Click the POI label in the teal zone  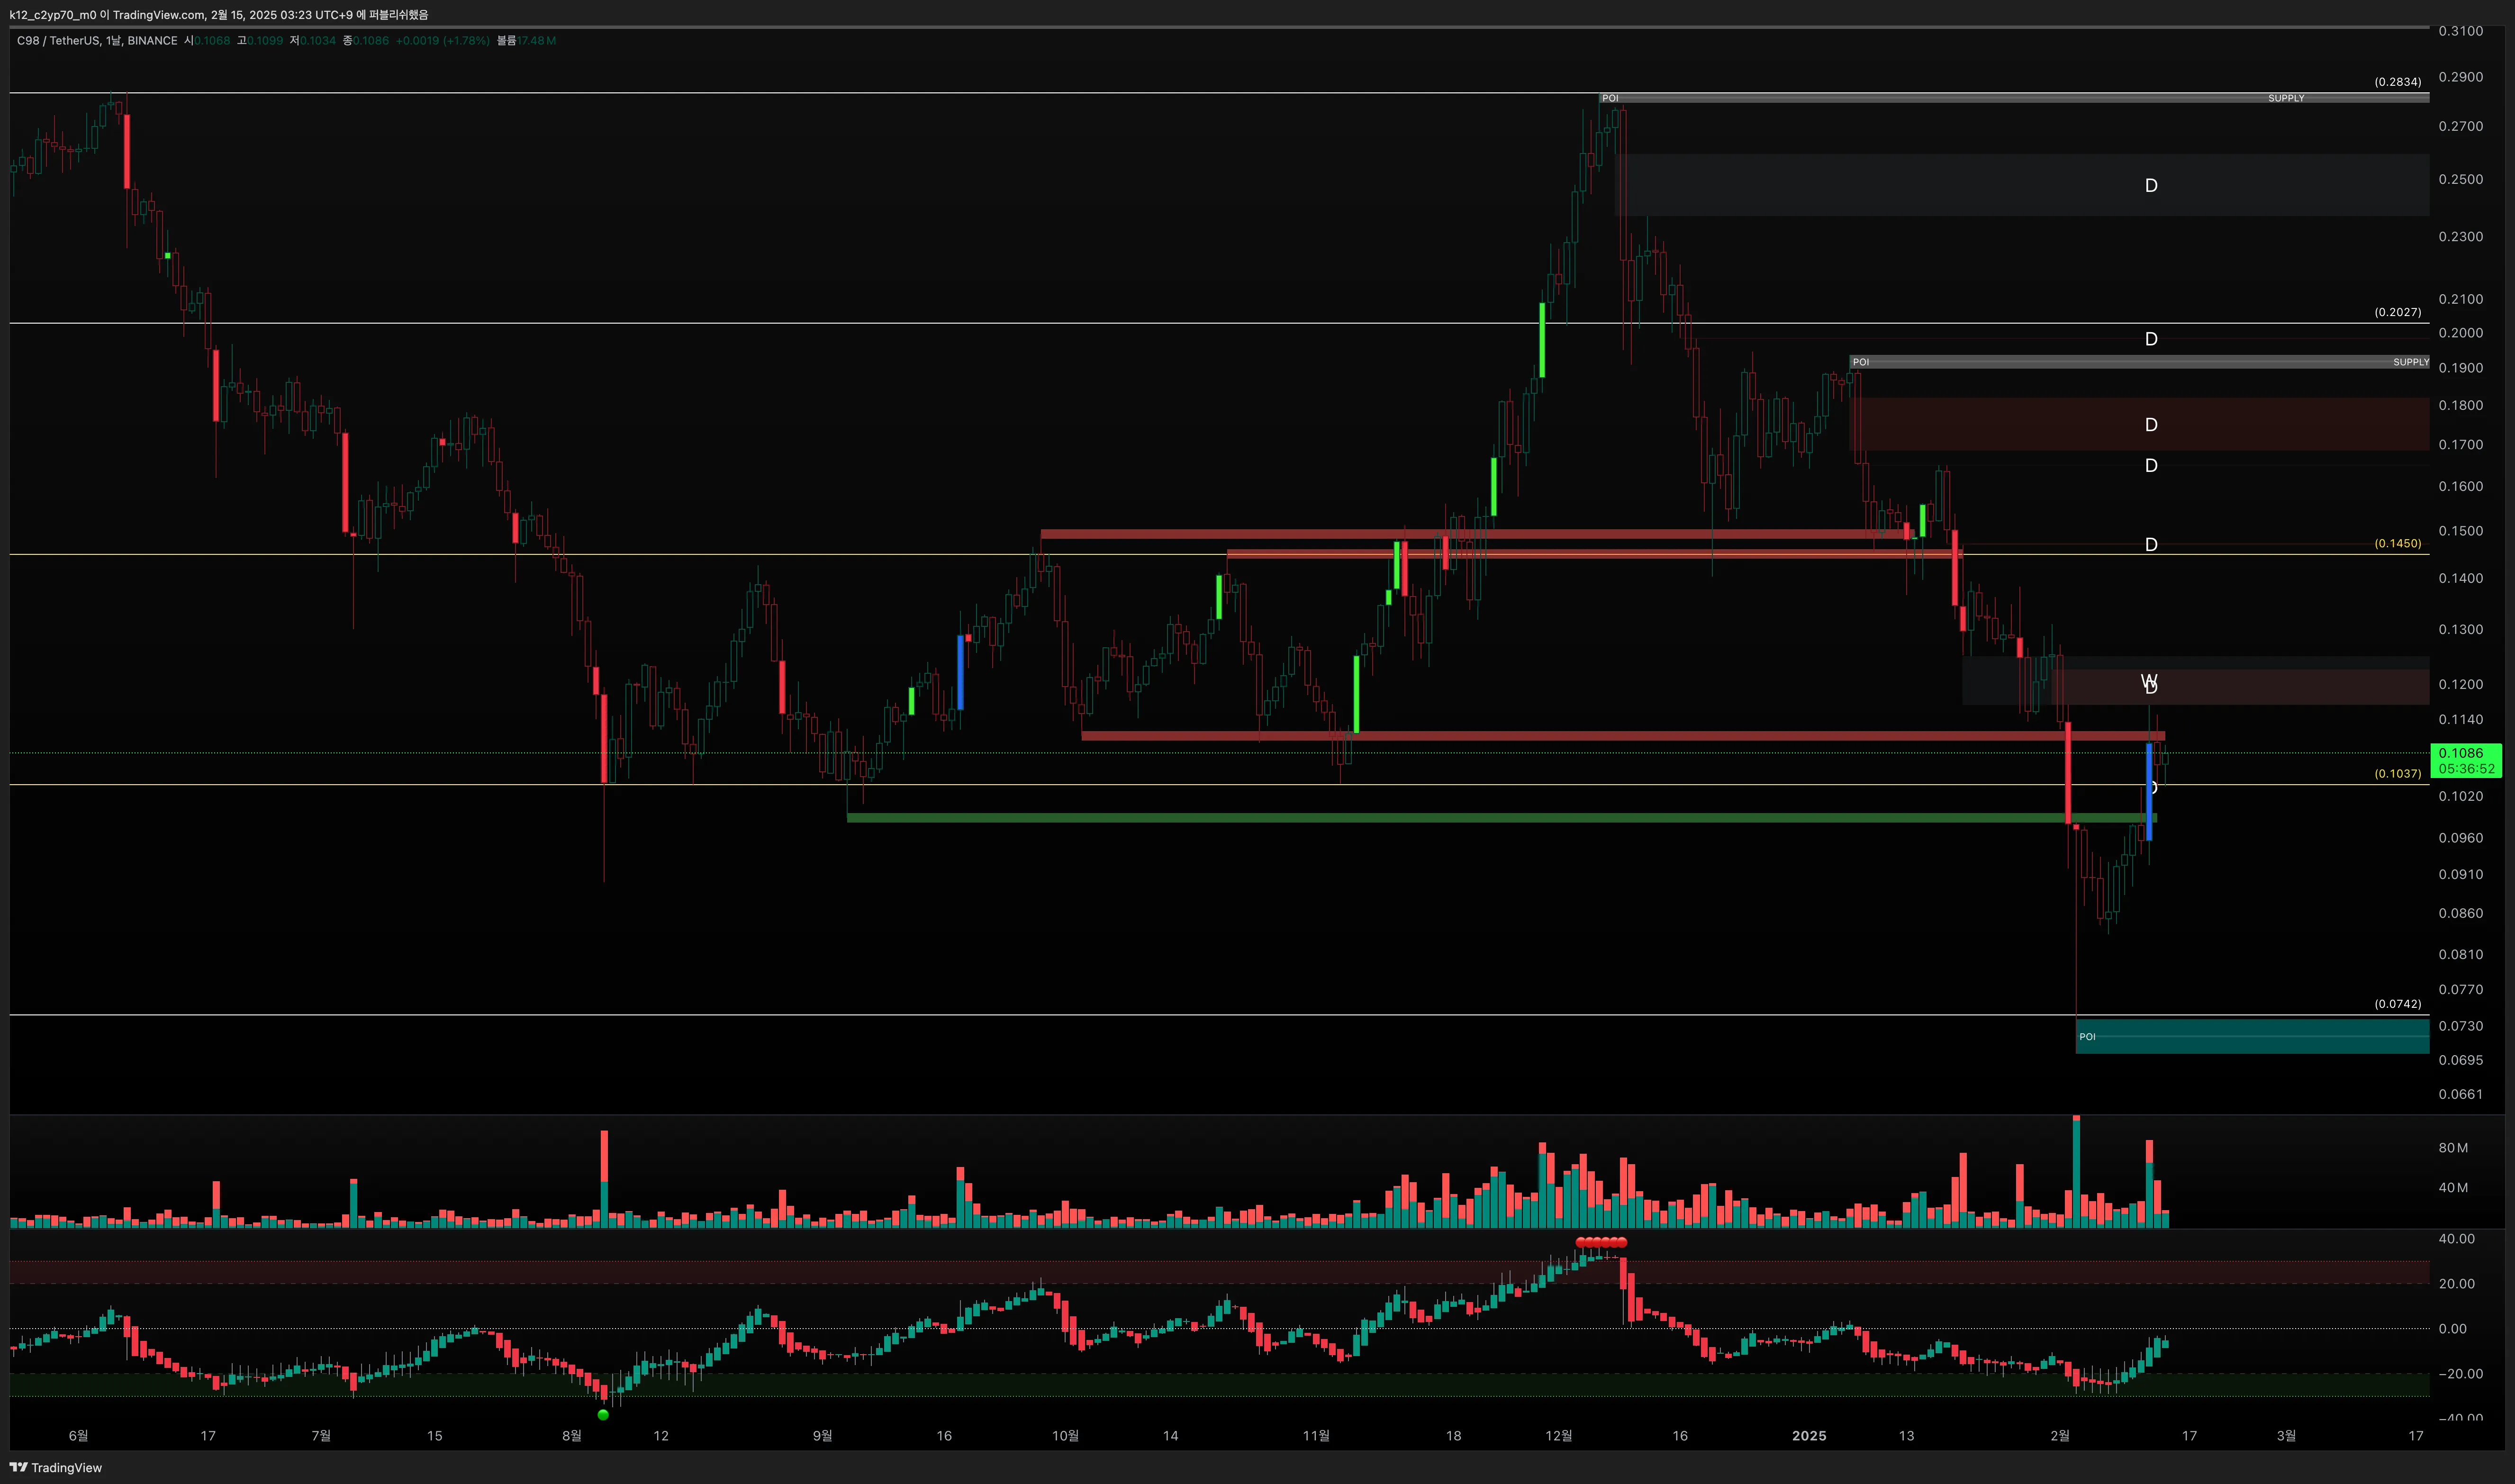(x=2087, y=1037)
